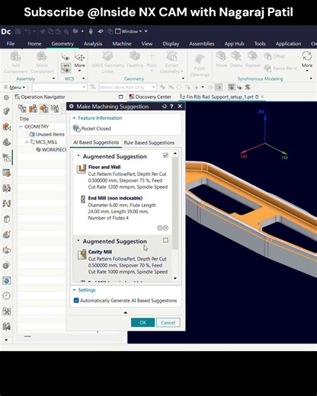This screenshot has height=396, width=317.
Task: Expand the WCS More dropdown
Action: coord(79,67)
